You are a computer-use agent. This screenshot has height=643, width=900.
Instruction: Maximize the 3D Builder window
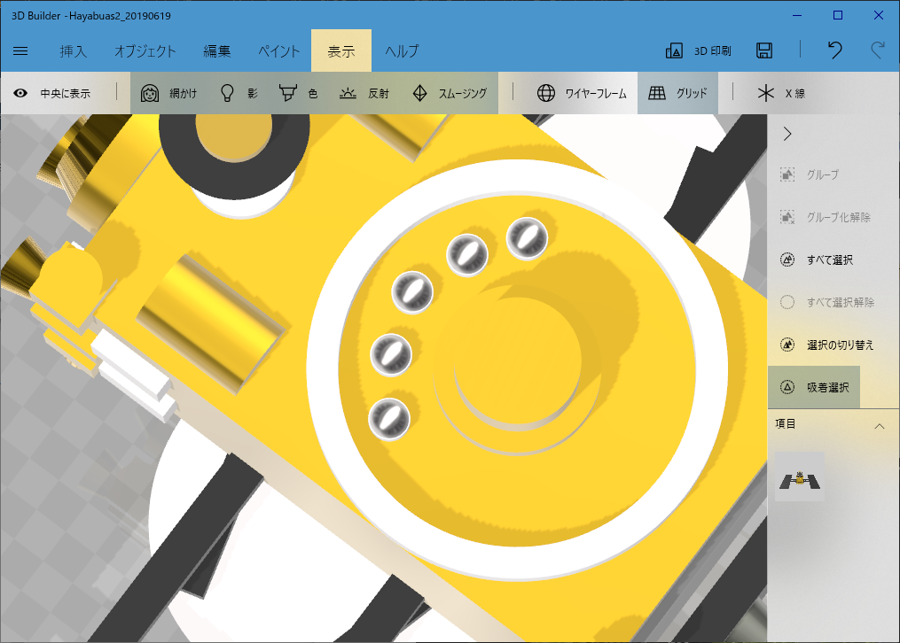click(838, 15)
